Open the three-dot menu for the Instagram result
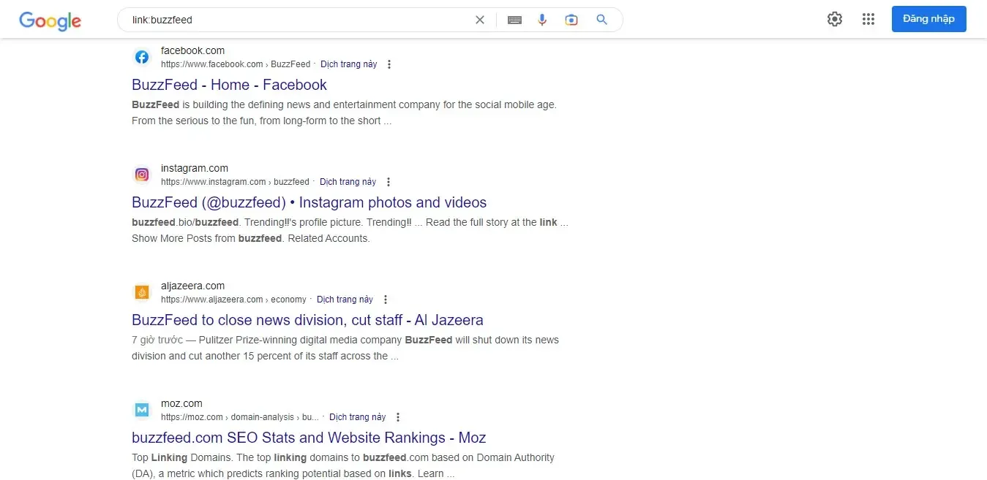The height and width of the screenshot is (480, 987). (389, 182)
